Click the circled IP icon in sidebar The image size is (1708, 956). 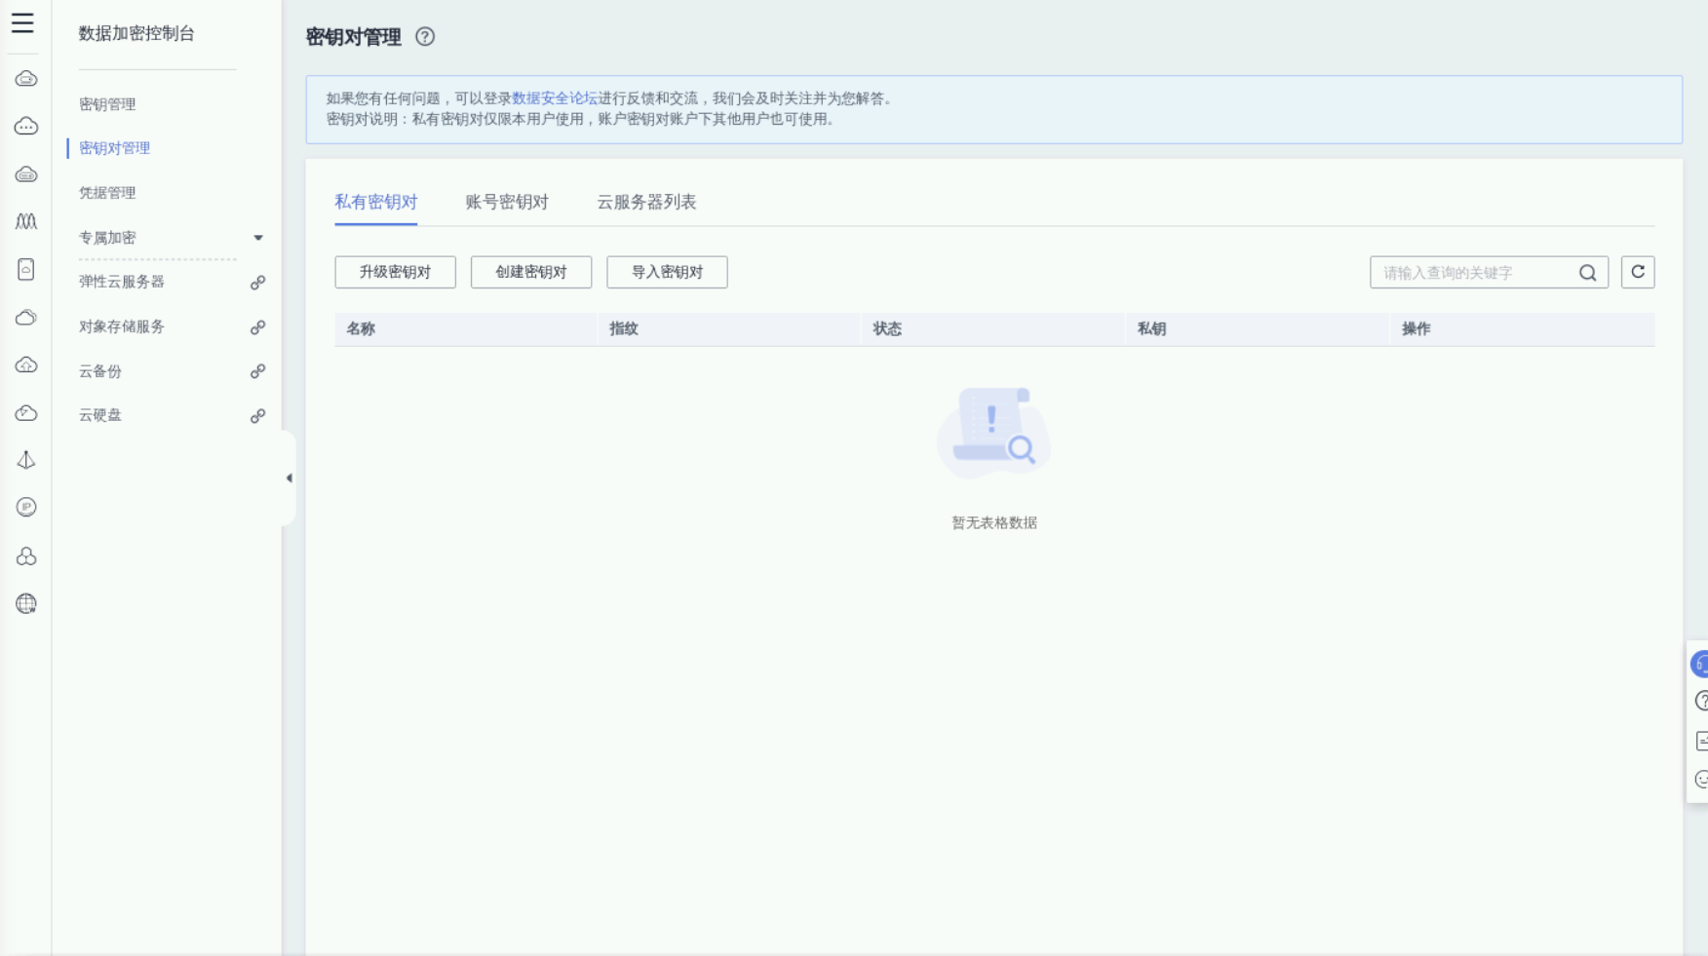26,507
